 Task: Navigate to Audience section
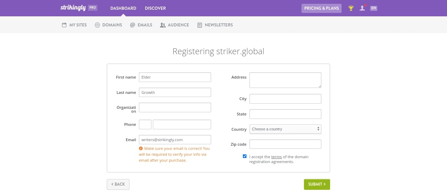174,25
